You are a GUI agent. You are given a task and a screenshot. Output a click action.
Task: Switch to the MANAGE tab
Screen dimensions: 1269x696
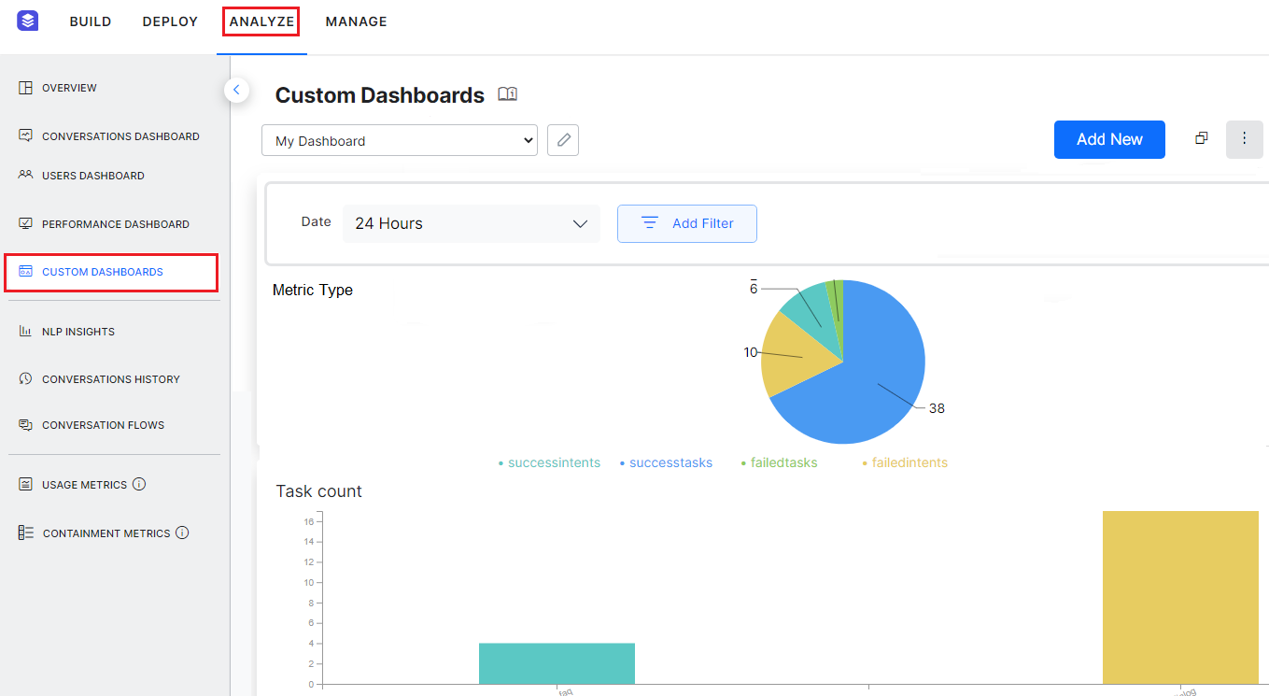coord(356,21)
